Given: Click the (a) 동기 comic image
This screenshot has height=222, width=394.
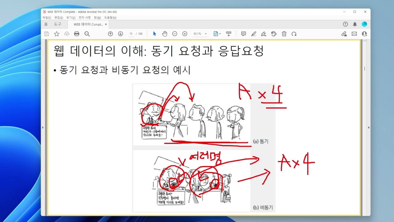Looking at the screenshot, I should 191,114.
